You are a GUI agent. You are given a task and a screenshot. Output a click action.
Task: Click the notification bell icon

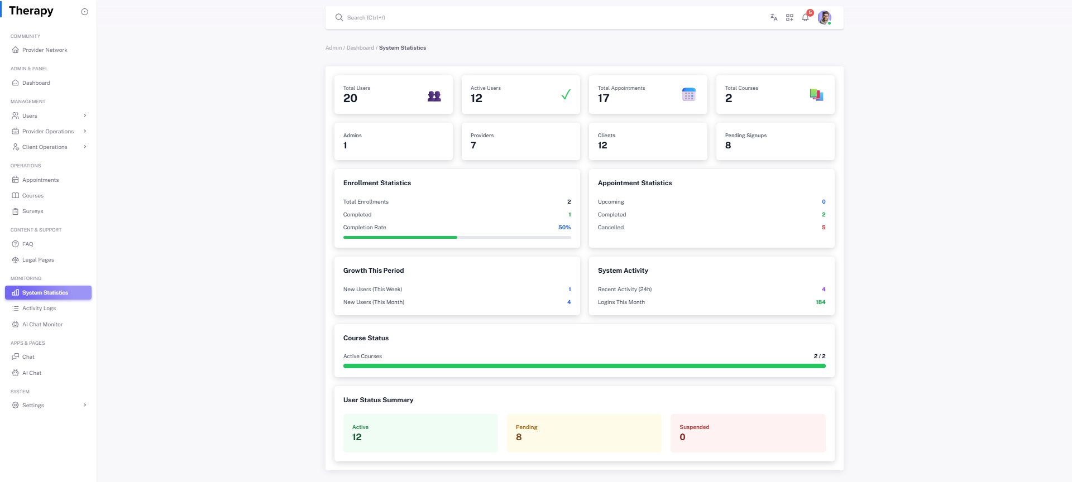[805, 18]
